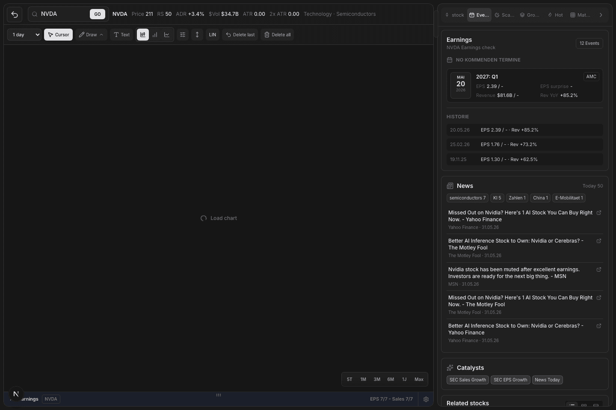Click SEC Sales Growth catalyst chip
This screenshot has width=616, height=410.
tap(468, 380)
